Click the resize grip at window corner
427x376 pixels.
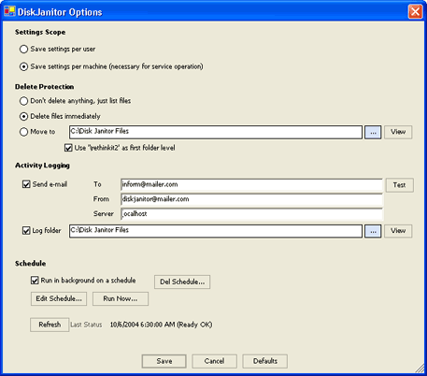click(420, 369)
